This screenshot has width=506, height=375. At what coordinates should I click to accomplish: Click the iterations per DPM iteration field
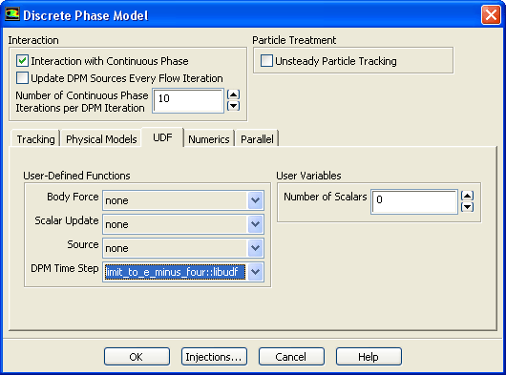(x=188, y=101)
